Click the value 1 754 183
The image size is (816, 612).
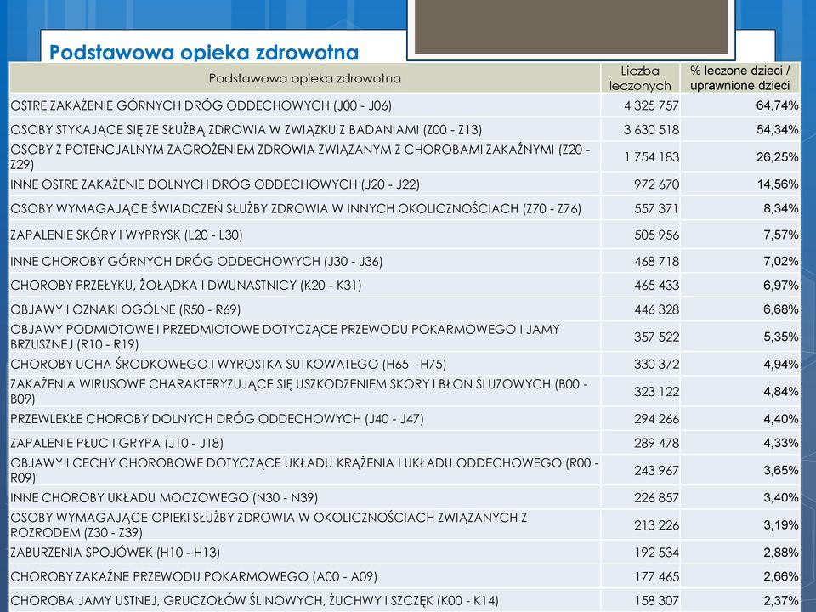[x=652, y=156]
